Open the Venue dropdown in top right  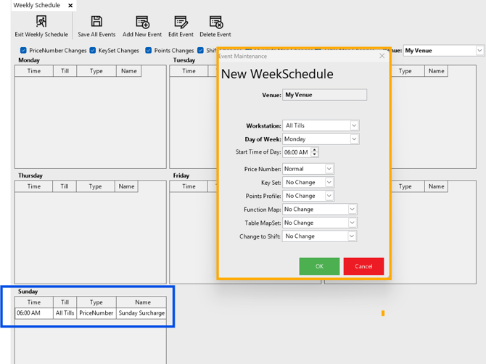coord(479,51)
